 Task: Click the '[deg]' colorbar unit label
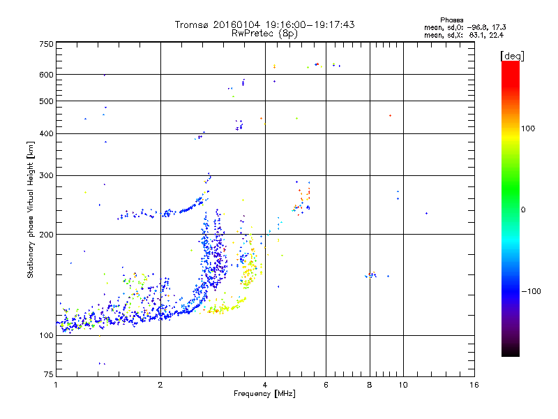point(512,56)
